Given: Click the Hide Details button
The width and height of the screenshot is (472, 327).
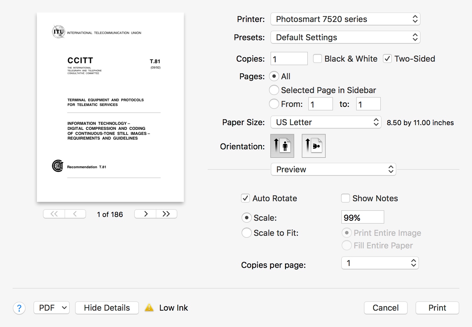Looking at the screenshot, I should point(107,308).
